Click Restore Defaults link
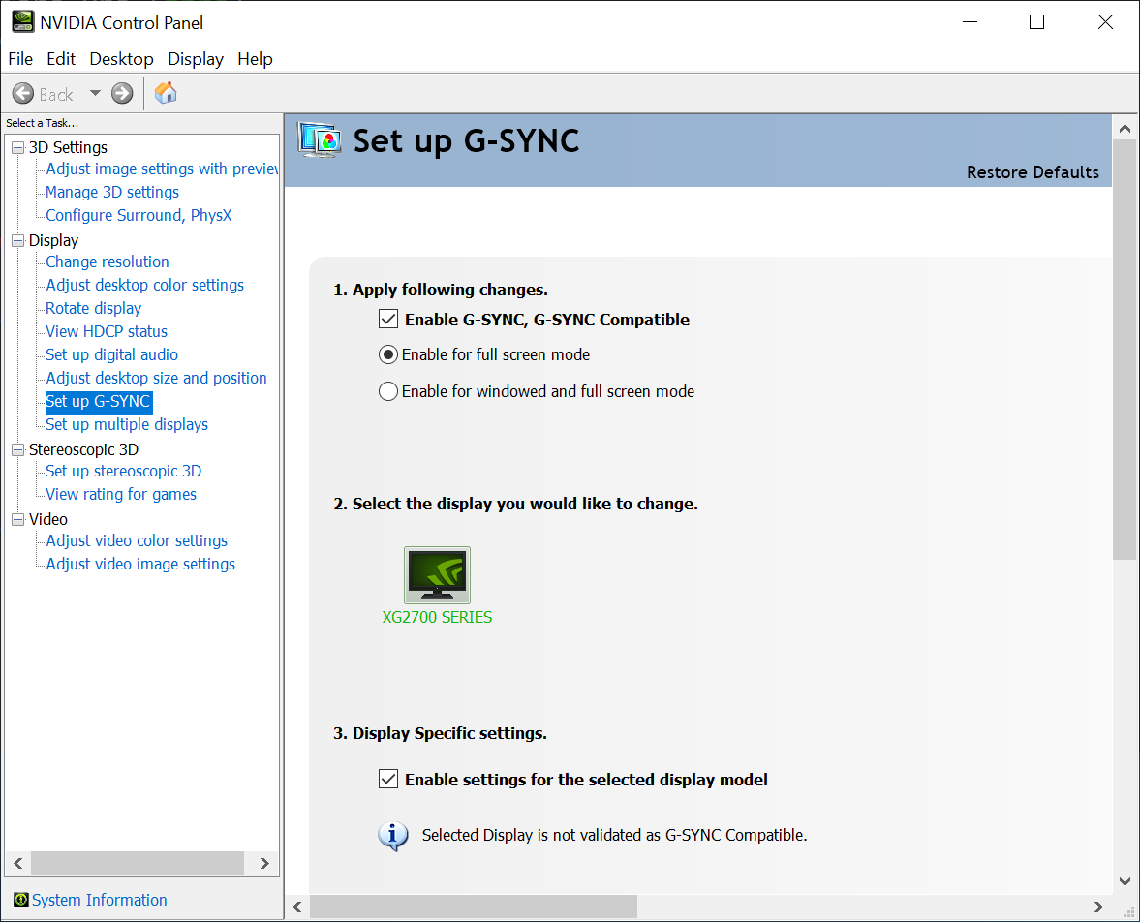 point(1032,172)
